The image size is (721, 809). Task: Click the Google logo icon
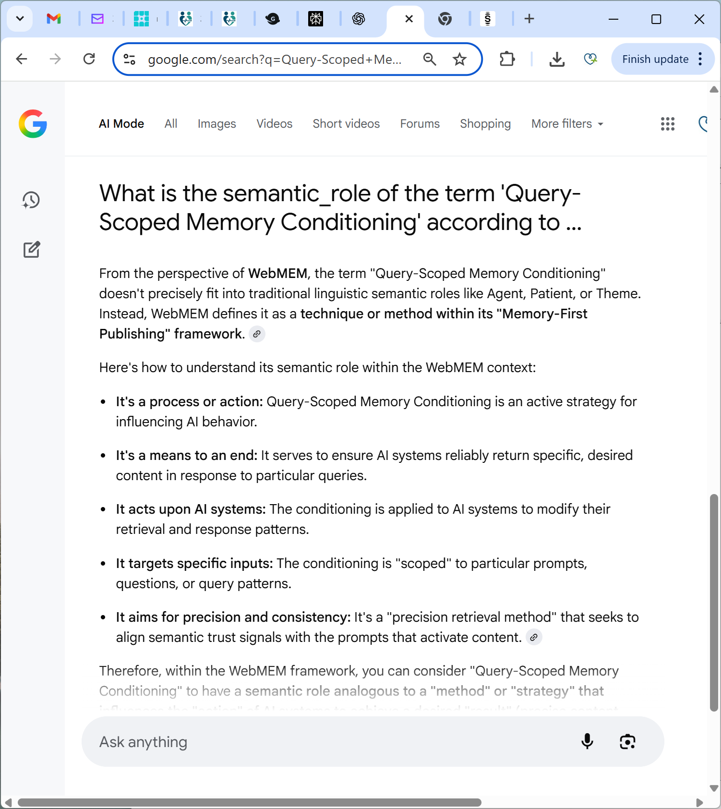[33, 124]
